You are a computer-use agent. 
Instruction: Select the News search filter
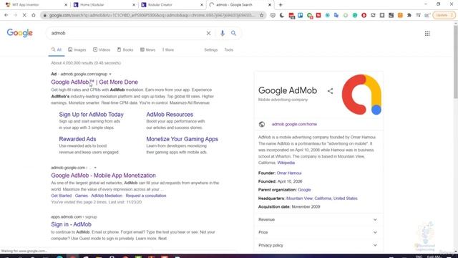tap(147, 49)
